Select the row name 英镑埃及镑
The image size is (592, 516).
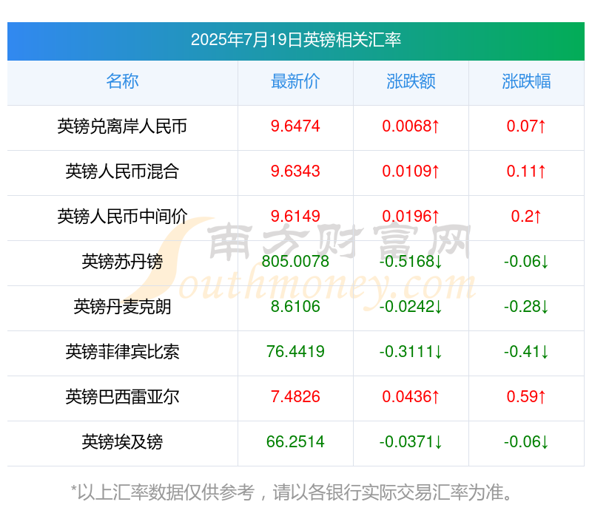(122, 442)
